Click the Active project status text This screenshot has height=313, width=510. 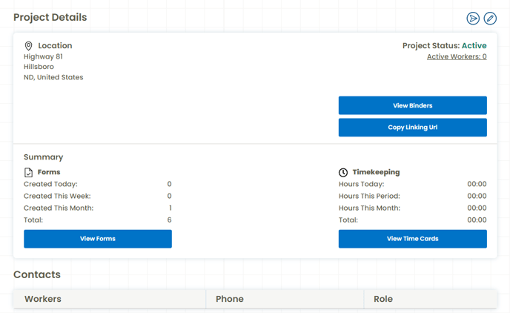coord(474,45)
